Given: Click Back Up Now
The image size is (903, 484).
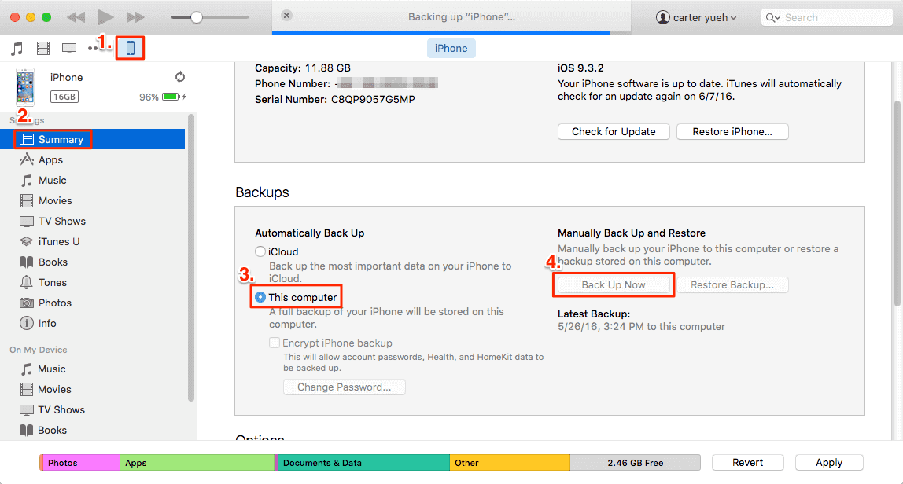Looking at the screenshot, I should pyautogui.click(x=613, y=284).
